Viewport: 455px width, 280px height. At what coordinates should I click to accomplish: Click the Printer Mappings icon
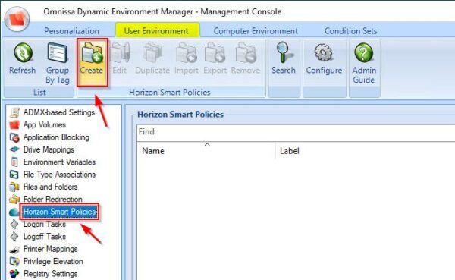coord(14,249)
